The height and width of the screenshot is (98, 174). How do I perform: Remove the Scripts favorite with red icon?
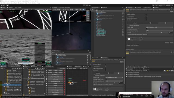pyautogui.click(x=64, y=84)
